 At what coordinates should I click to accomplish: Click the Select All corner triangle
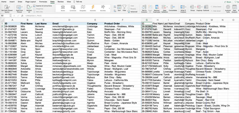(x=2, y=20)
